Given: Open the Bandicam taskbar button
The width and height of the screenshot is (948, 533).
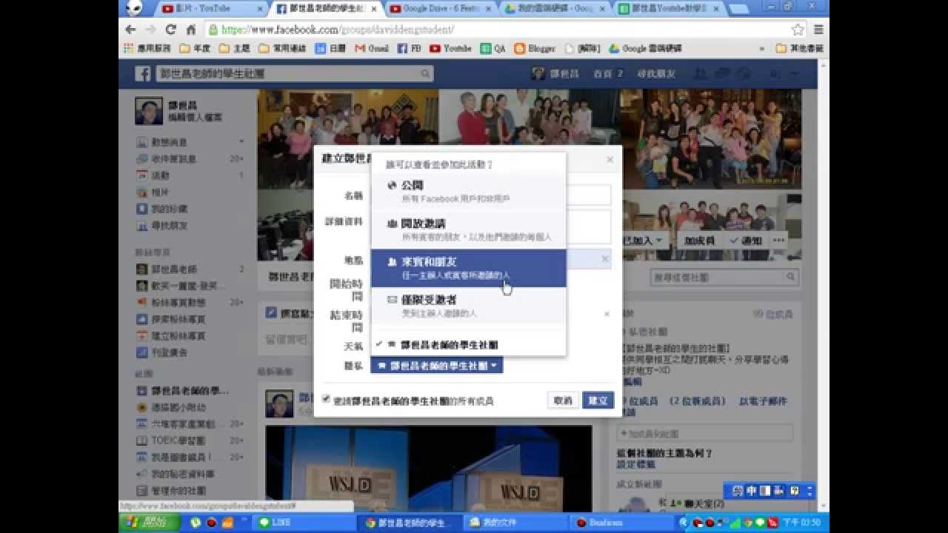Looking at the screenshot, I should tap(621, 523).
